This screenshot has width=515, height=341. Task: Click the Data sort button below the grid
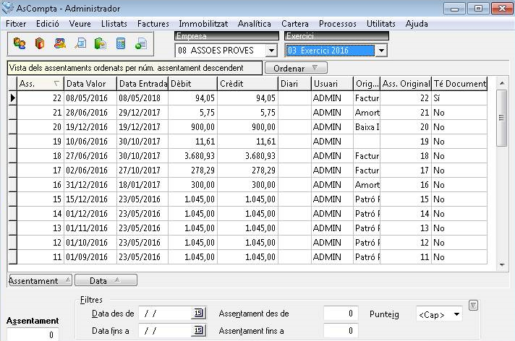pos(106,280)
